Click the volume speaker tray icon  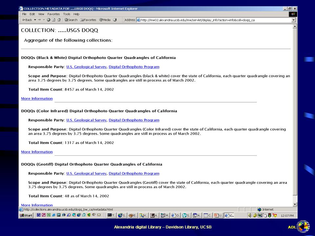pos(250,215)
